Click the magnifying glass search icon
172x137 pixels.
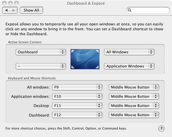[x=130, y=10]
